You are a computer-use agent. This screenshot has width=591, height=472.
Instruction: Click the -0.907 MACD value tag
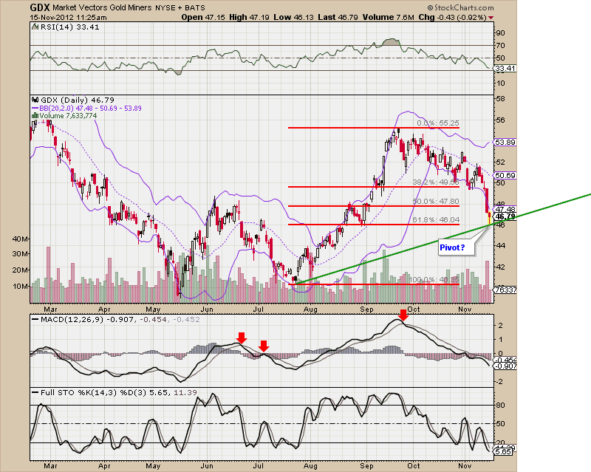click(x=506, y=366)
